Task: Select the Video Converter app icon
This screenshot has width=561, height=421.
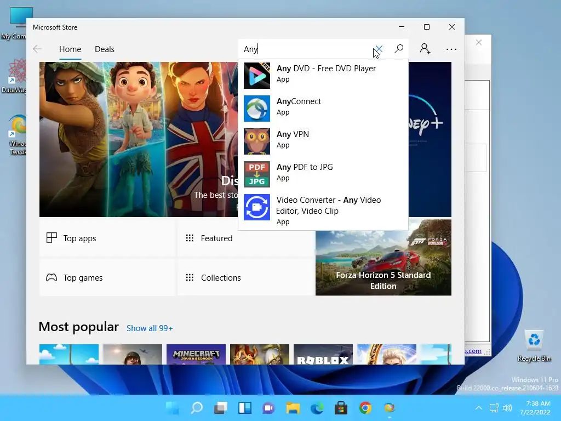Action: coord(257,207)
